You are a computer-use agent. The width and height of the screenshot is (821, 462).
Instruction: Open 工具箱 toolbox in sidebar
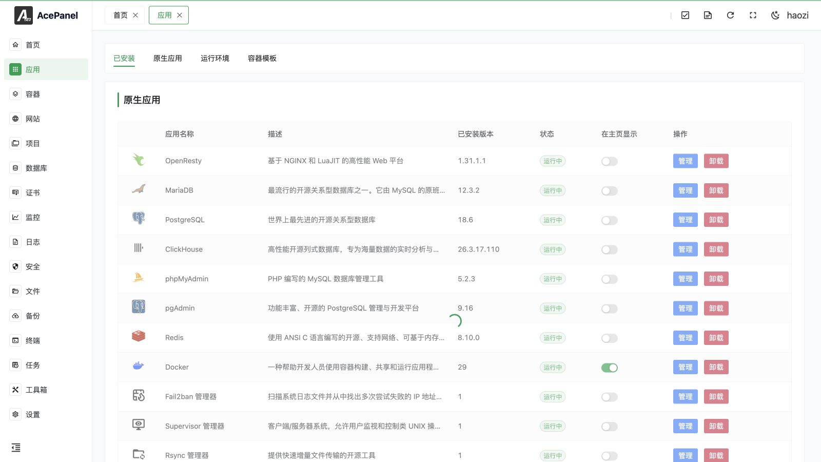tap(46, 390)
